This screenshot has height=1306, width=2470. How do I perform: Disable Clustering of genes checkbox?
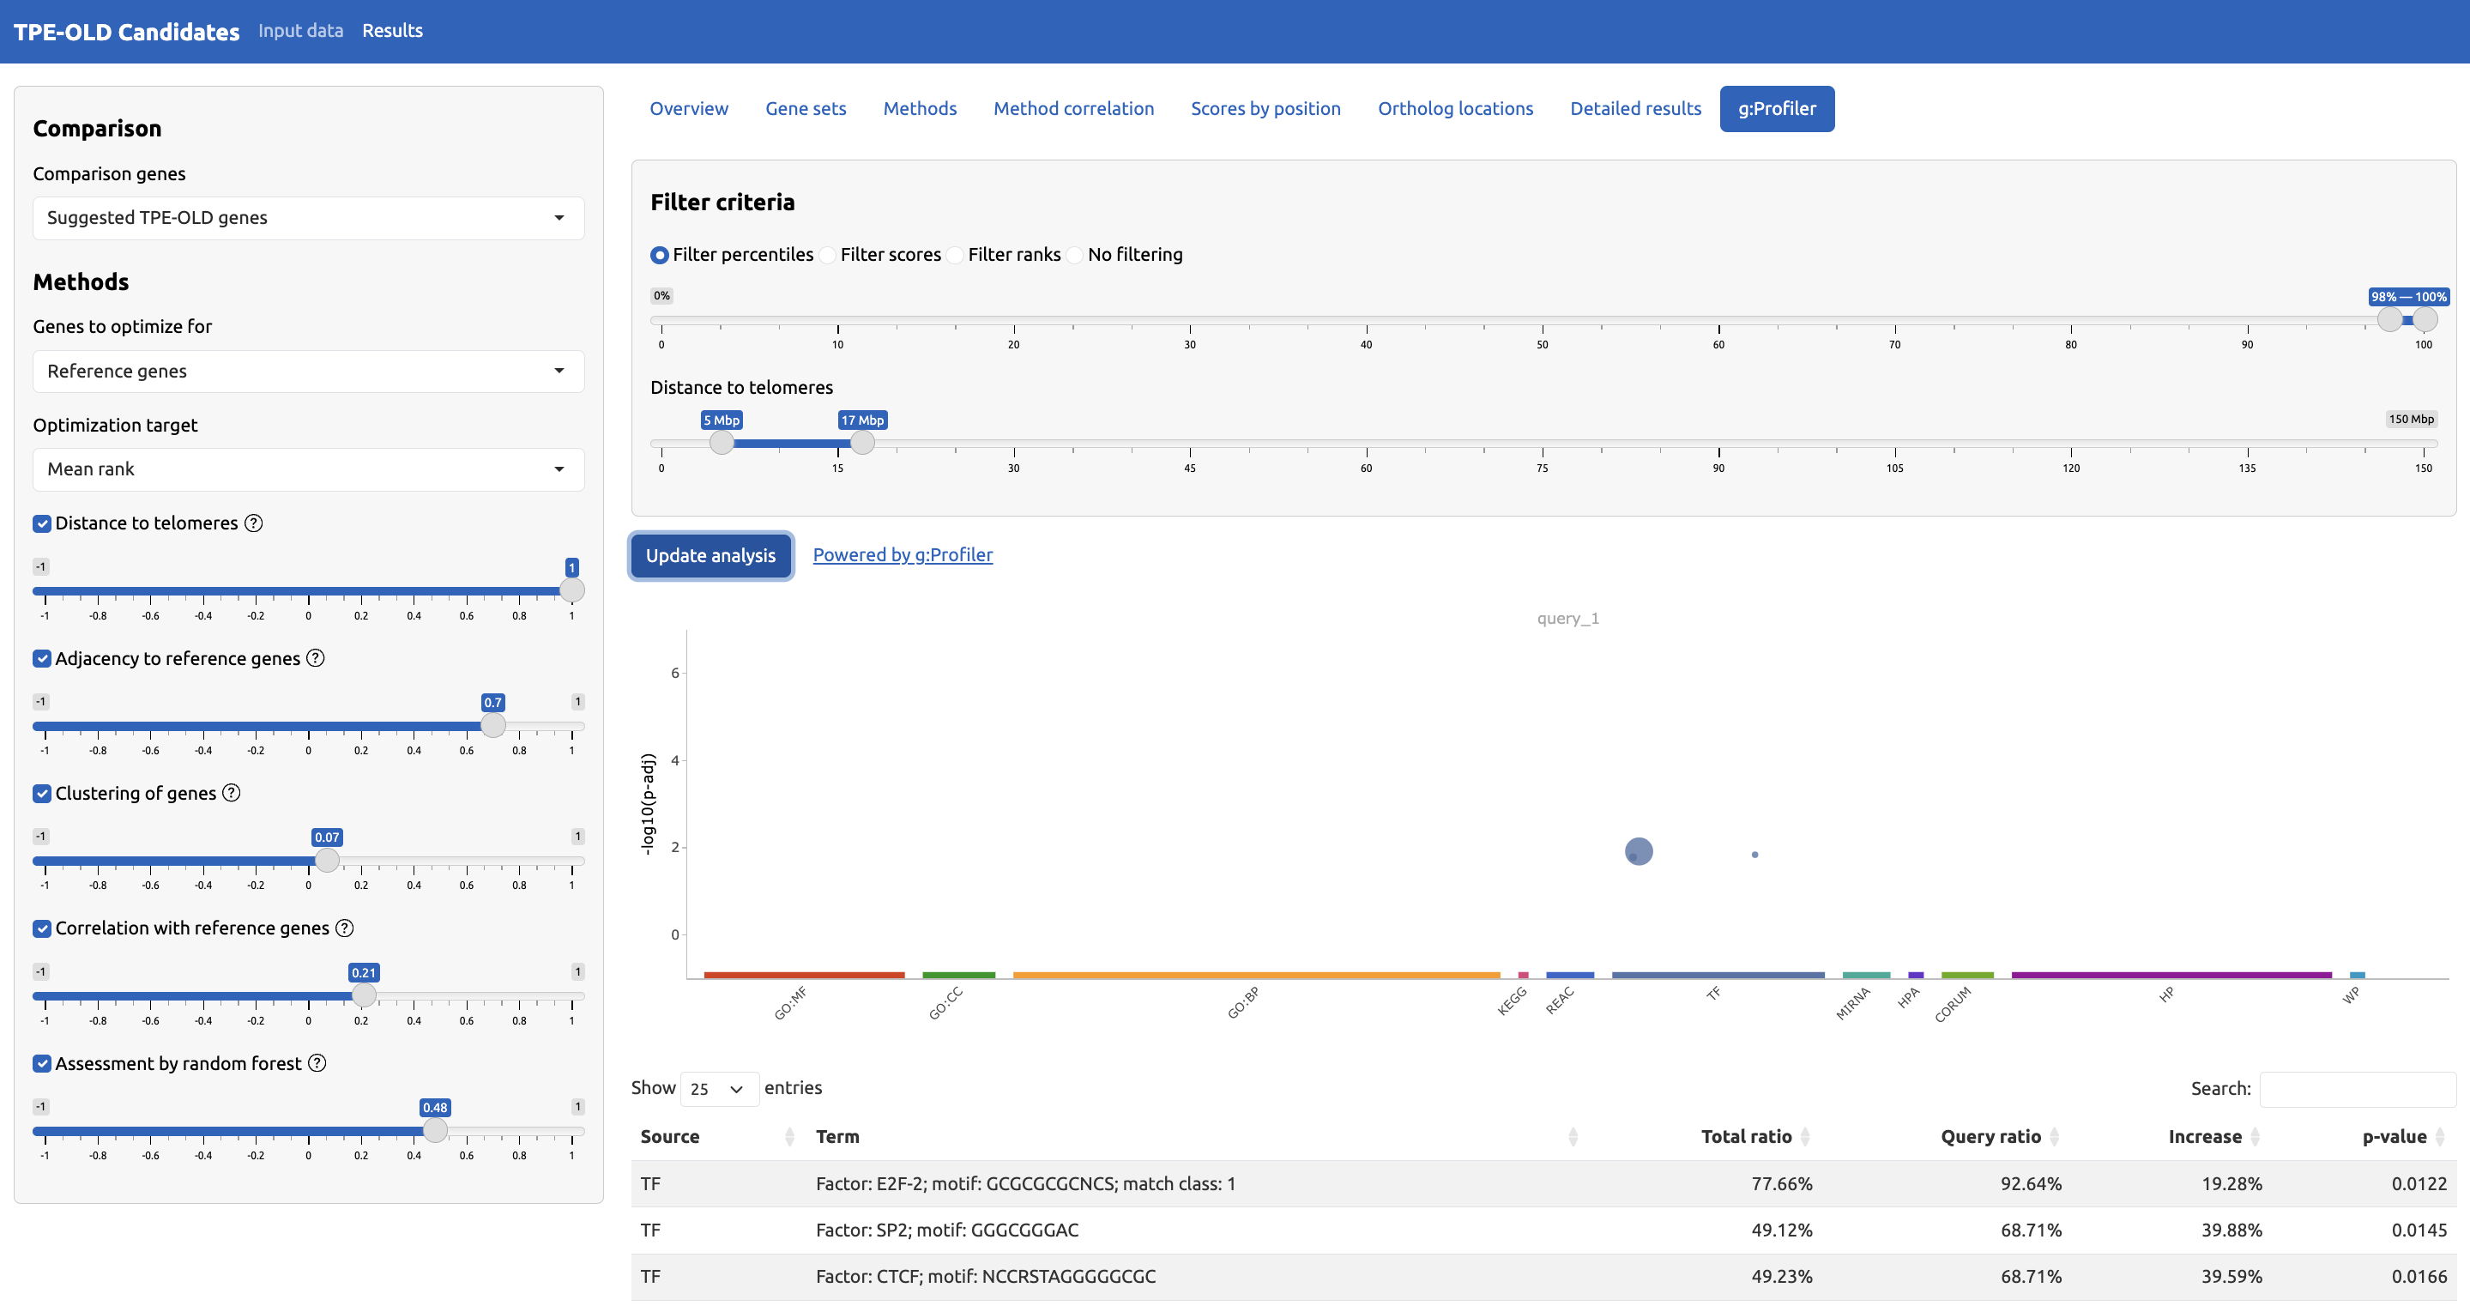[x=42, y=794]
